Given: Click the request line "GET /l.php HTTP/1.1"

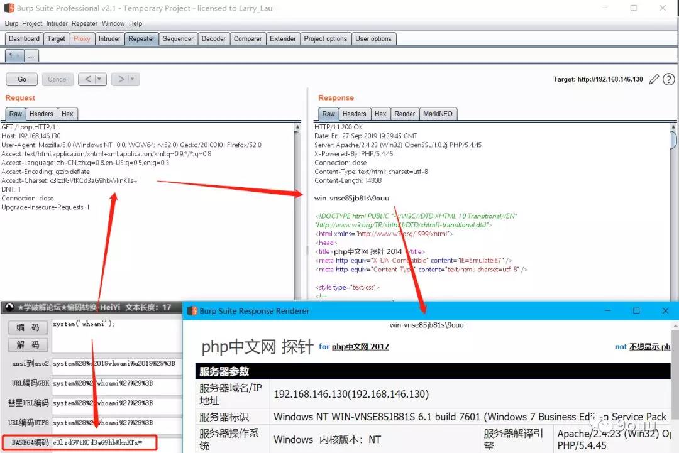Looking at the screenshot, I should (30, 127).
